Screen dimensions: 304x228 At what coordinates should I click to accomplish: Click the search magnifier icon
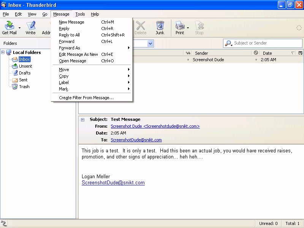click(x=228, y=43)
